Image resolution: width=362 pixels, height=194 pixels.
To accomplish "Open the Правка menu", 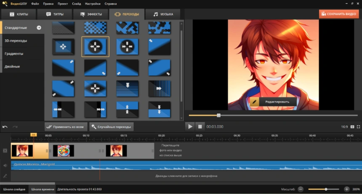I will (48, 4).
